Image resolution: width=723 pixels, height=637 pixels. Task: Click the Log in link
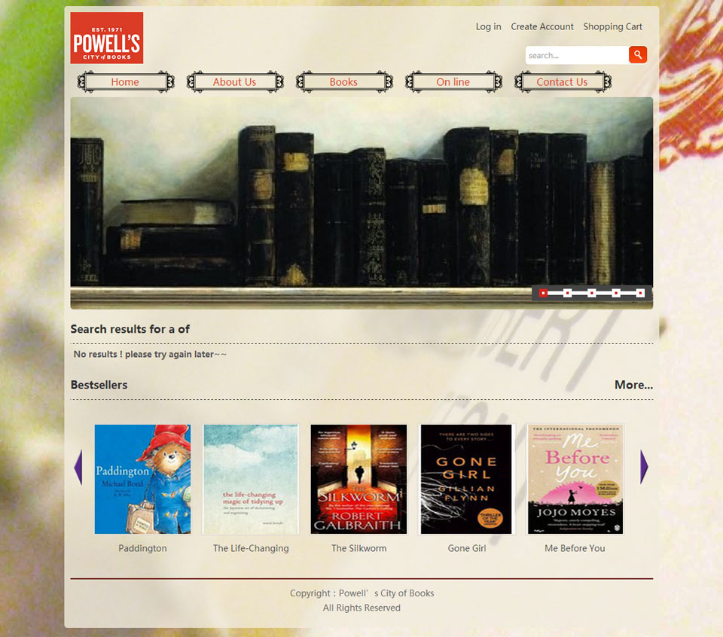488,27
